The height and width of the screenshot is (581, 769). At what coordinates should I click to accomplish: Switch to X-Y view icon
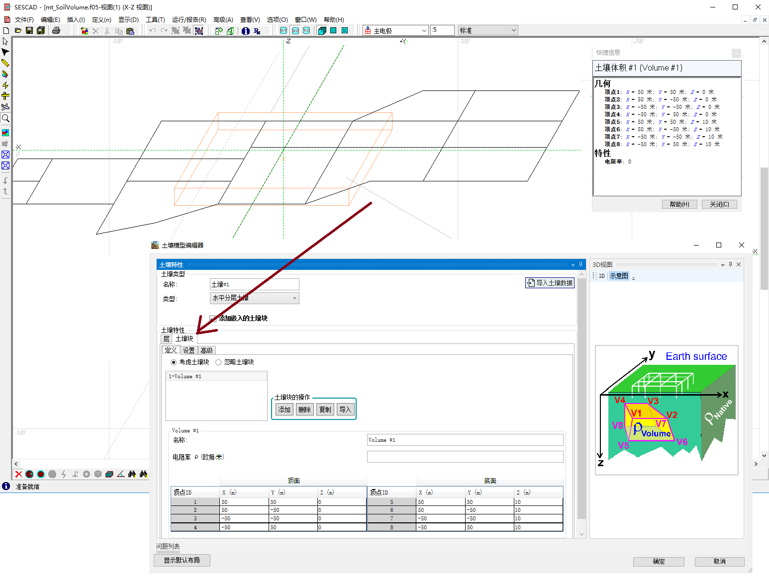tap(284, 31)
